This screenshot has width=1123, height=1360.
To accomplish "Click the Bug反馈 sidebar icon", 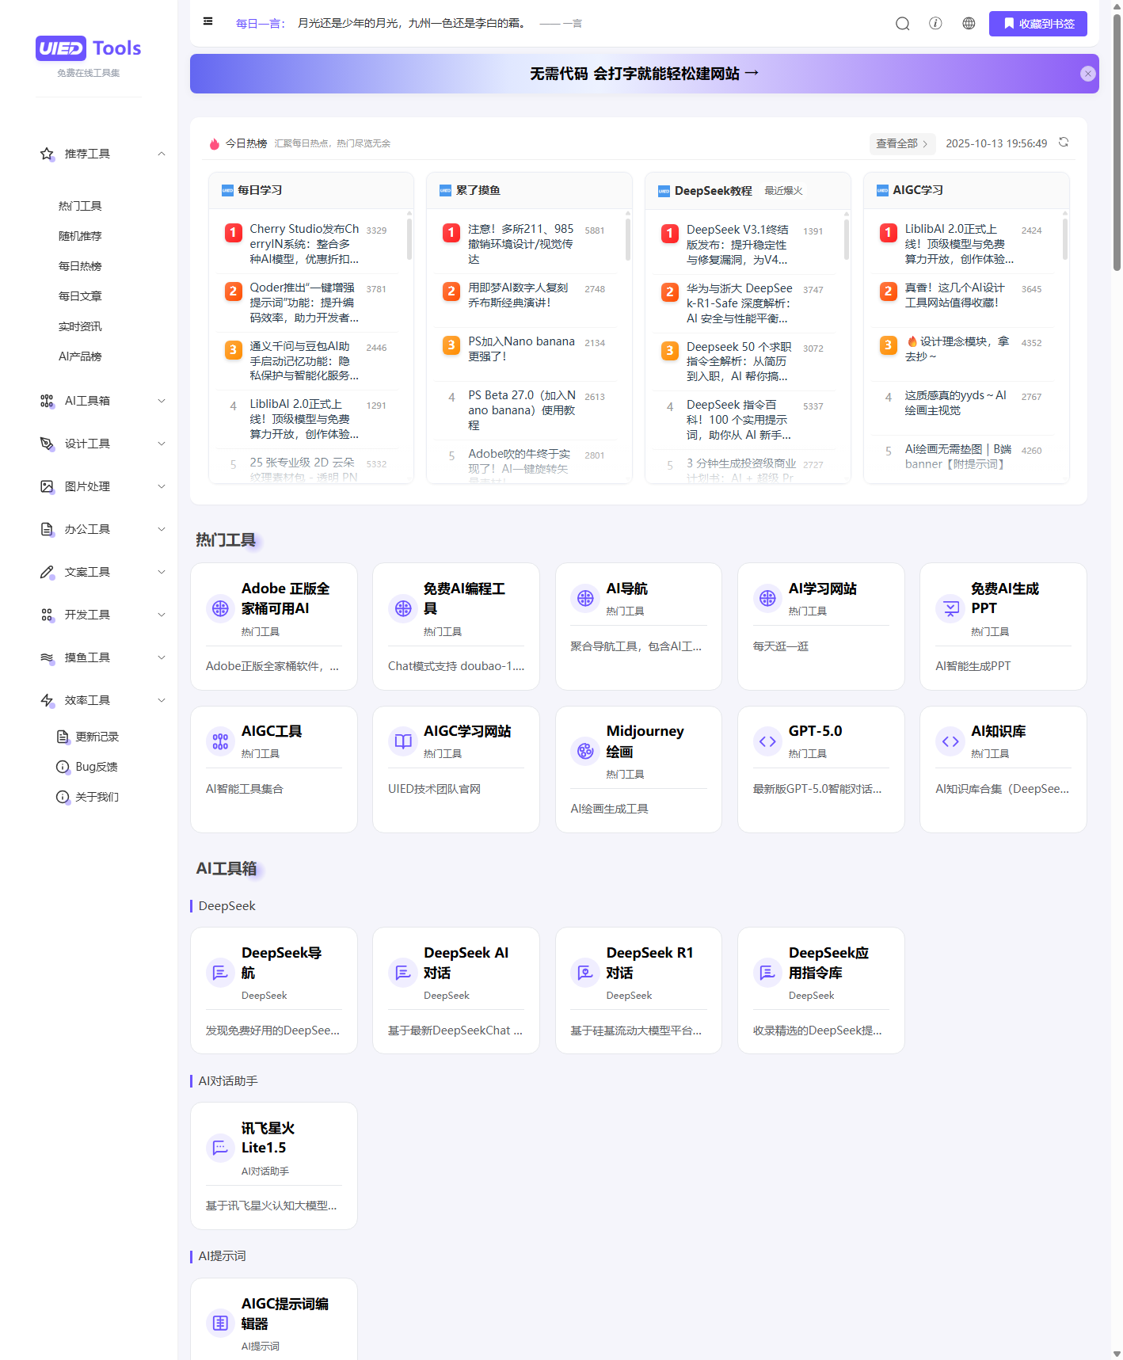I will (63, 767).
